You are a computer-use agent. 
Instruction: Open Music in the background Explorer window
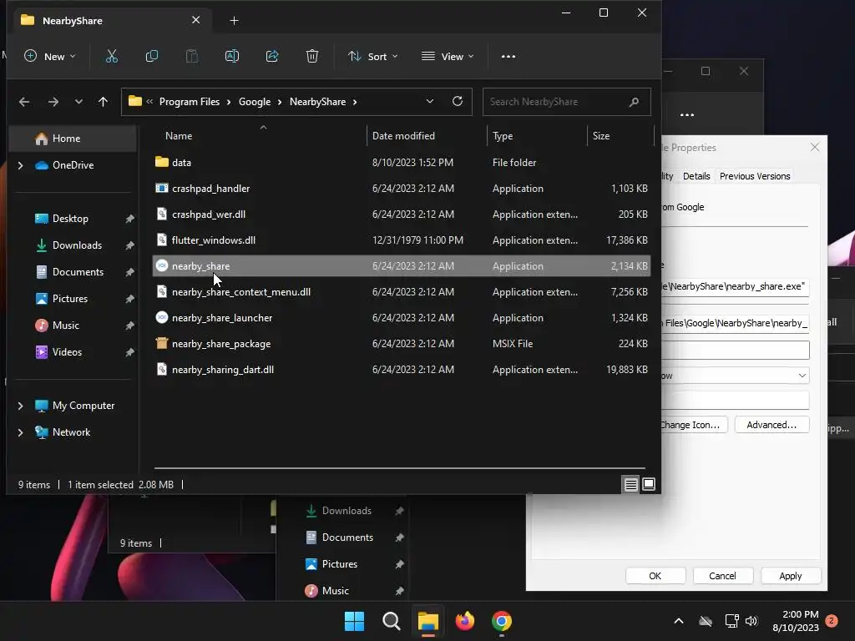click(336, 591)
